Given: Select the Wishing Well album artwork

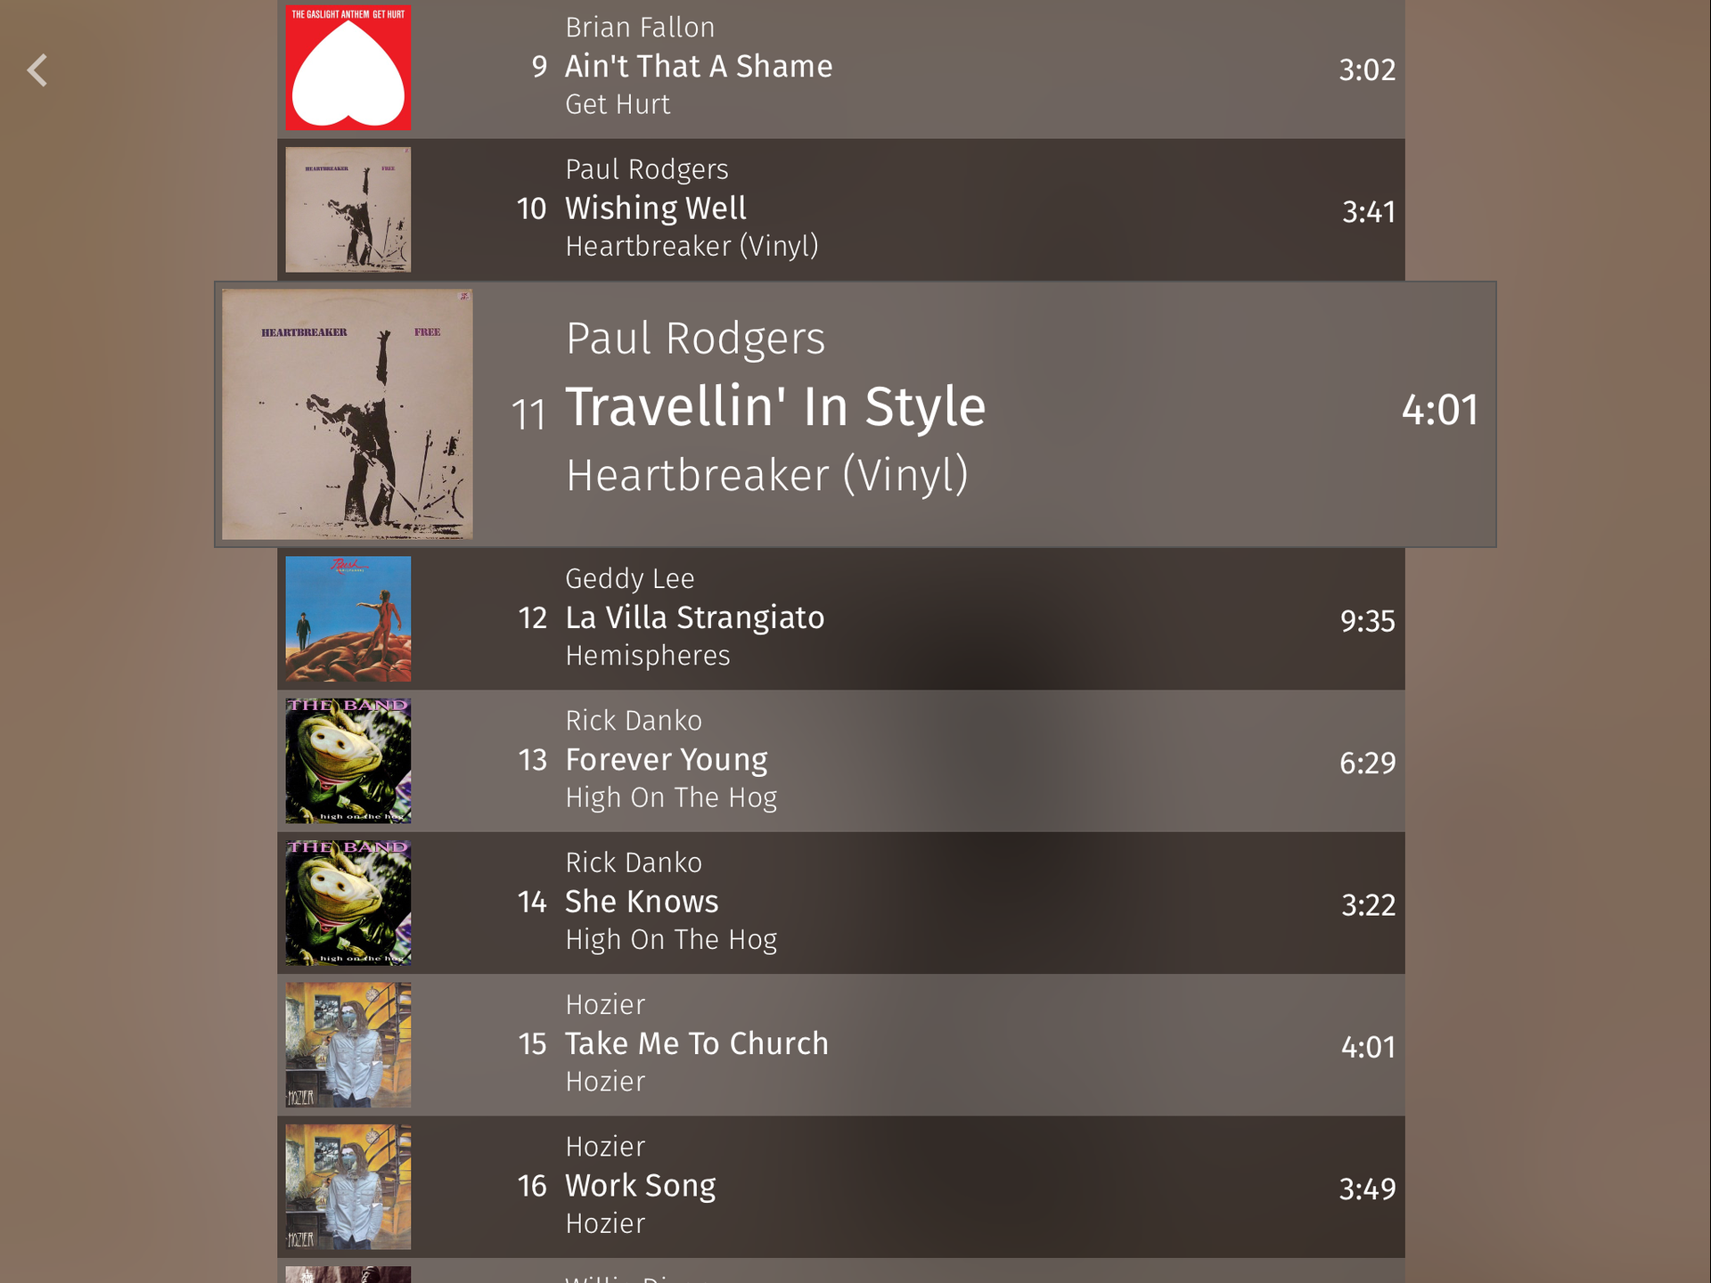Looking at the screenshot, I should tap(348, 209).
